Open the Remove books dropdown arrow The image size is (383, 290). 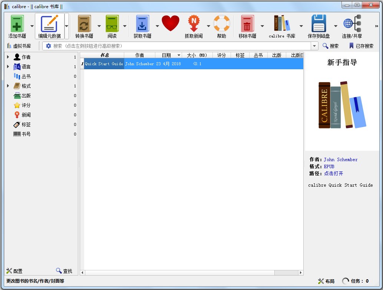[x=262, y=26]
